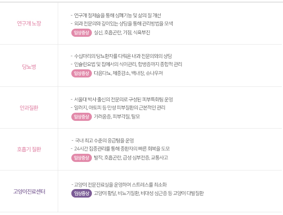Select the purple 고양이진료센터 label
The image size is (283, 215).
tap(29, 191)
